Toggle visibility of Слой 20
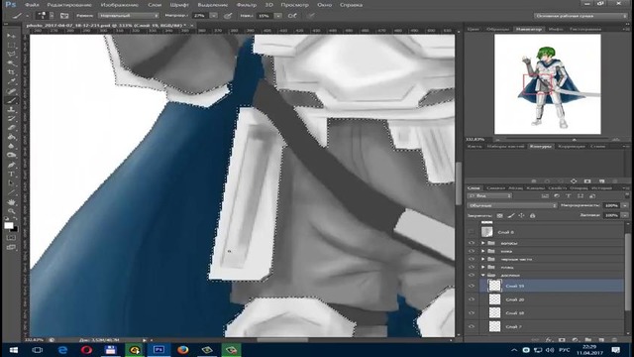This screenshot has height=357, width=634. [472, 299]
